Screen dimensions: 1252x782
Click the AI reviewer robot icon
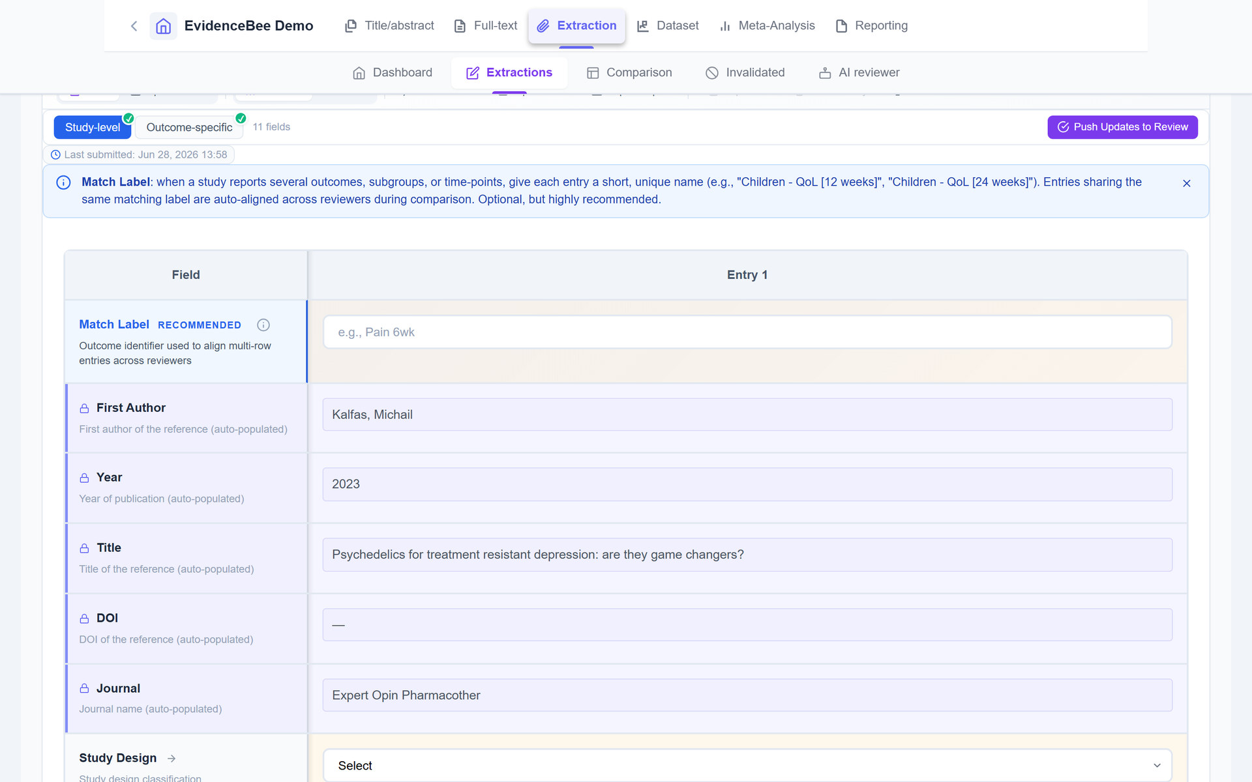point(825,73)
